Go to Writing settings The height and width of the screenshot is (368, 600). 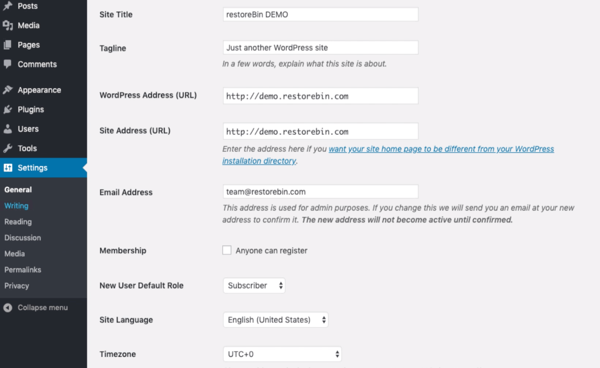tap(16, 206)
